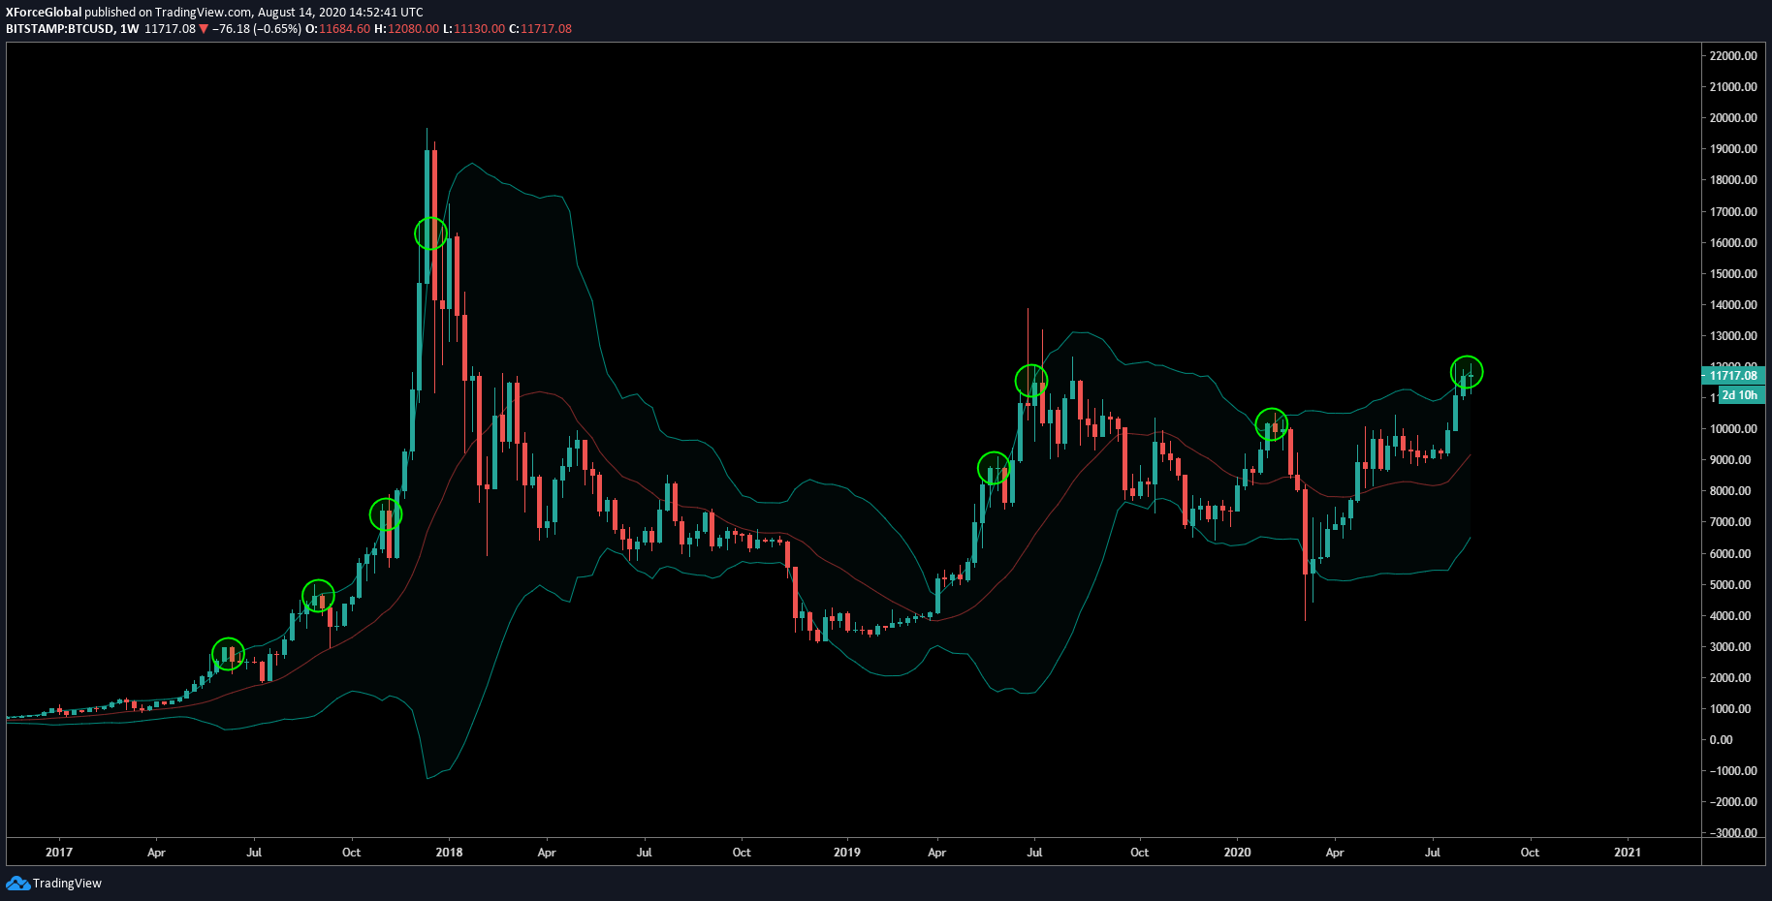The image size is (1772, 901).
Task: Click the 20000.00 price axis label
Action: 1733,117
